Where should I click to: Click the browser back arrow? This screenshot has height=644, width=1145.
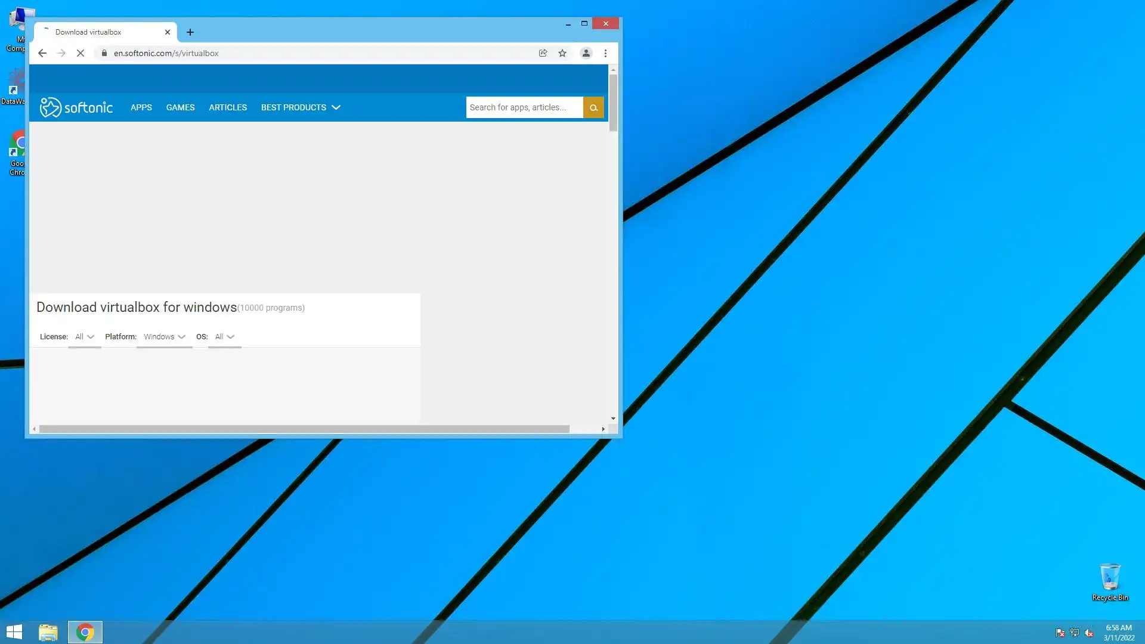tap(42, 53)
